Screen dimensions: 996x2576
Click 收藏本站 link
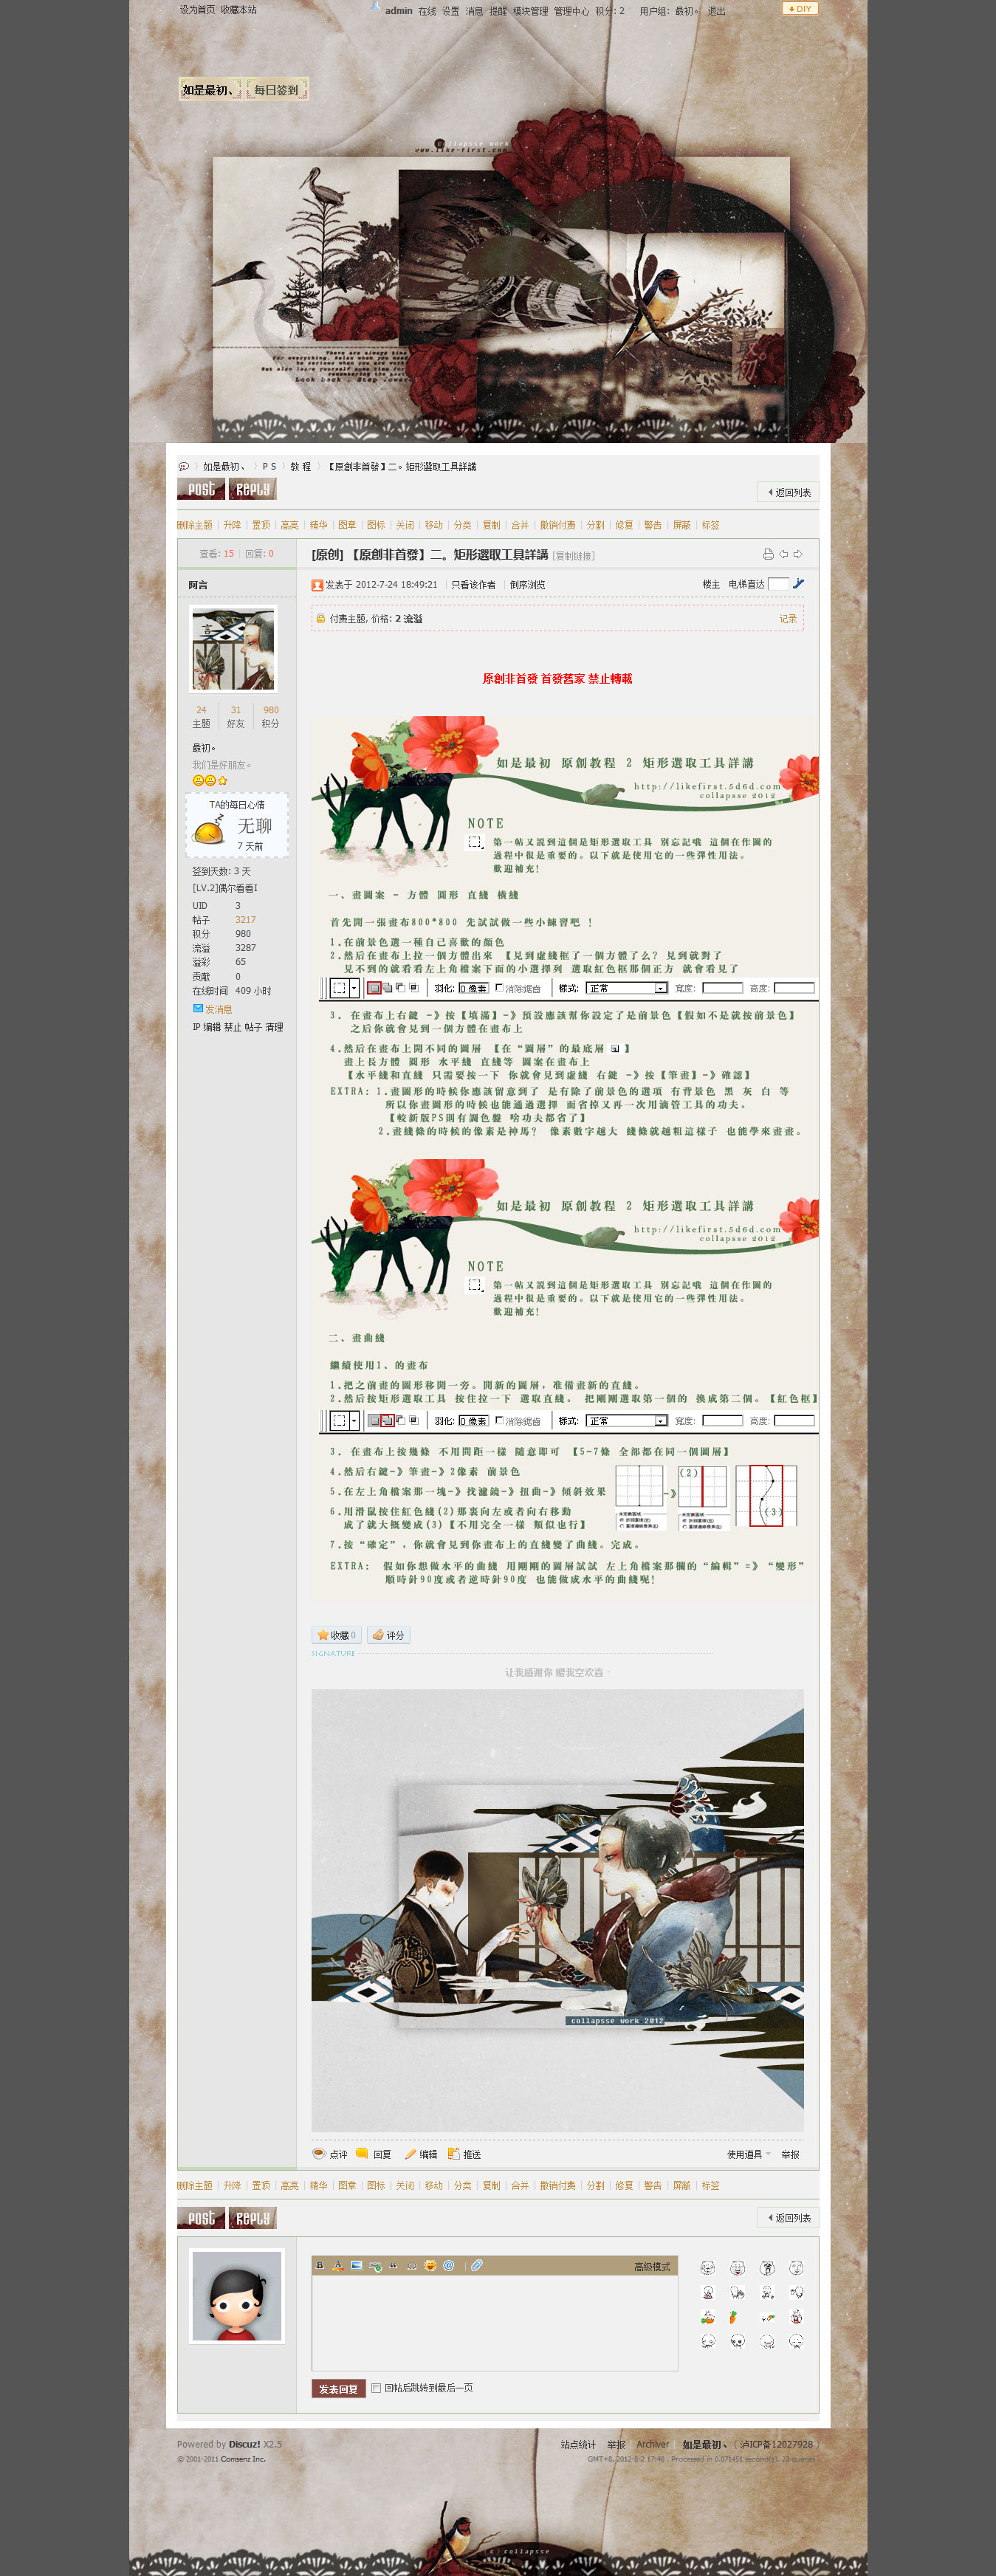238,10
